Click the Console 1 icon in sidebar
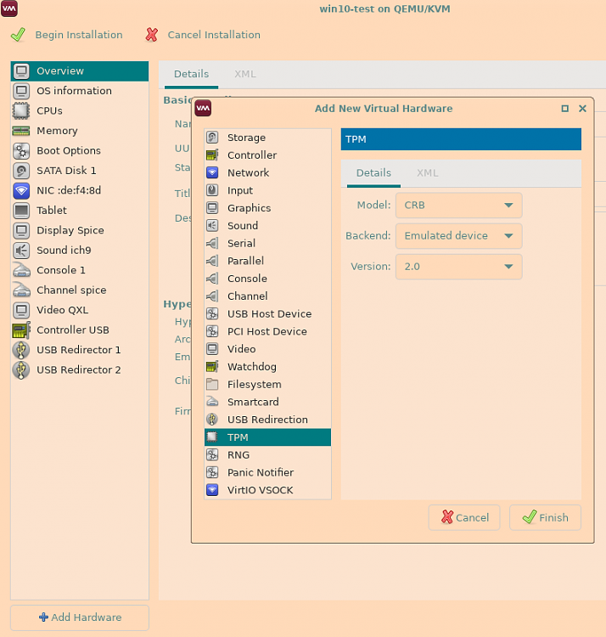Image resolution: width=606 pixels, height=637 pixels. pos(21,270)
